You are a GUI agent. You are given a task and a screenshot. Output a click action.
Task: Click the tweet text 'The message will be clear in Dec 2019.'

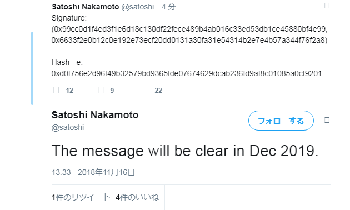tap(185, 151)
